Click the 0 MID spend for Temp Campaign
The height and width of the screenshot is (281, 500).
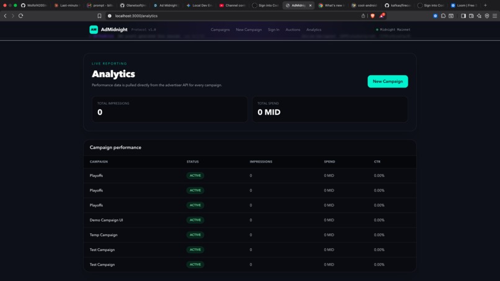(329, 235)
